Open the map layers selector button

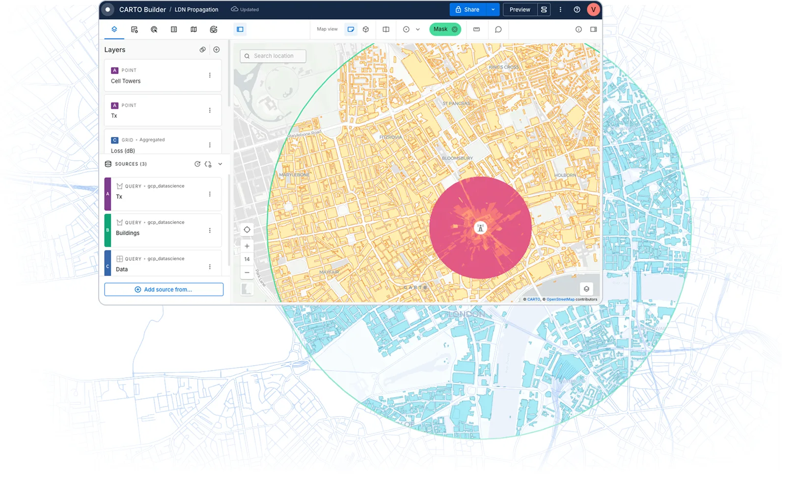point(586,289)
